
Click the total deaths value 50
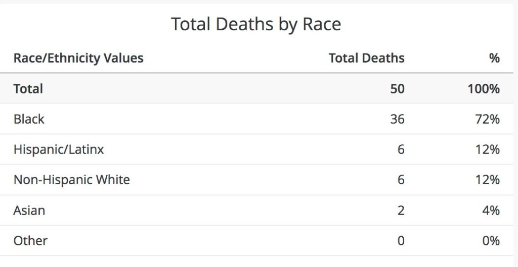[397, 89]
